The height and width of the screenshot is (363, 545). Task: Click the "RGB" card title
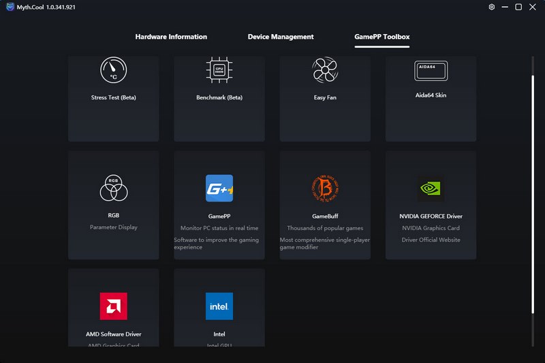[113, 215]
